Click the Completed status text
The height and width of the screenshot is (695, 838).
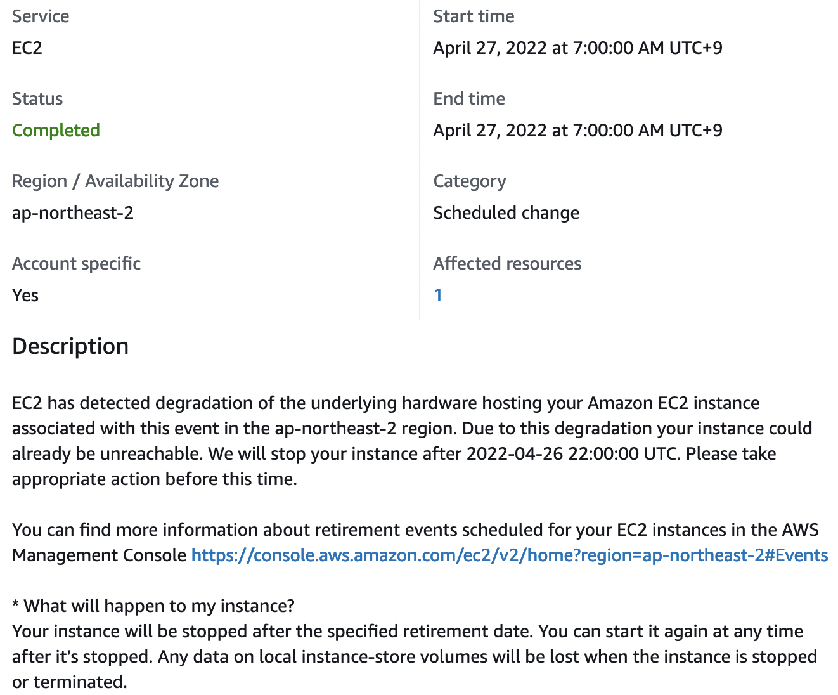tap(56, 131)
